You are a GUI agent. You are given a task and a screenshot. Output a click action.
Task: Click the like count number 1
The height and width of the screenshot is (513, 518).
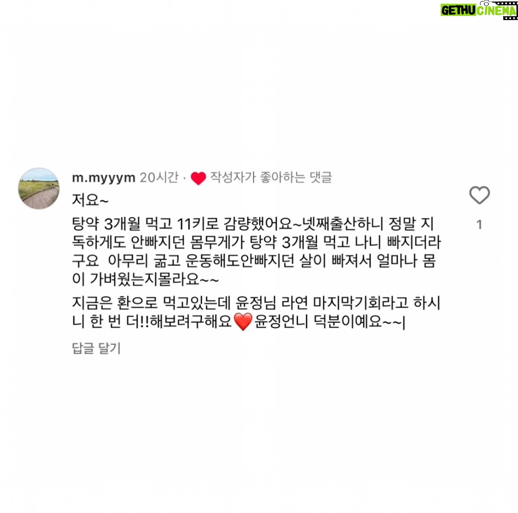click(480, 225)
